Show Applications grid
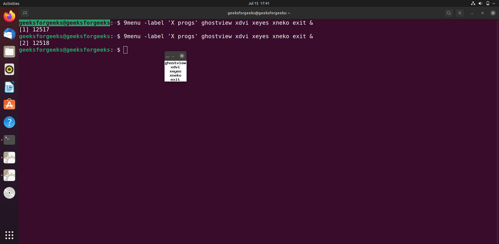Image resolution: width=499 pixels, height=244 pixels. [x=9, y=235]
